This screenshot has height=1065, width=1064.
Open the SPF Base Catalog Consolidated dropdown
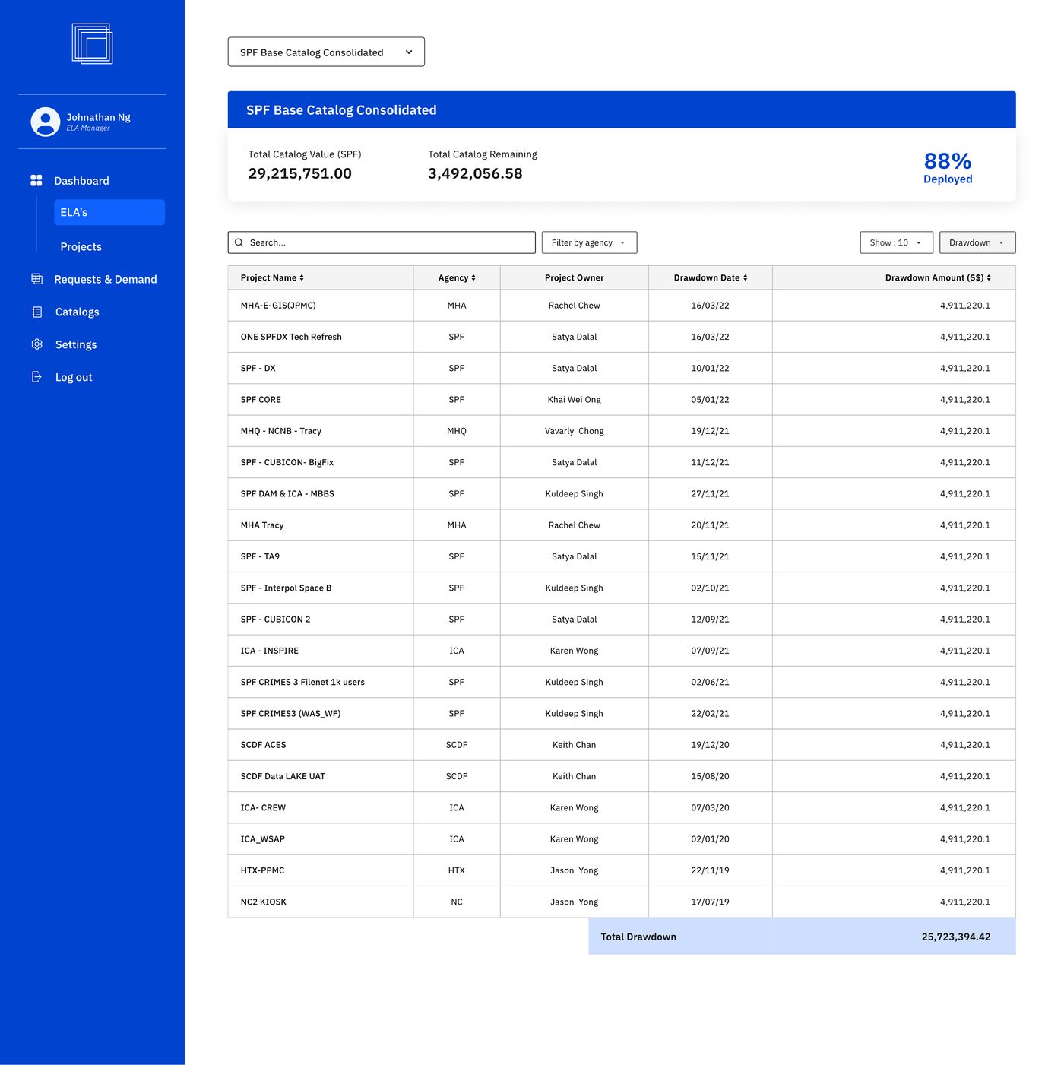tap(326, 52)
